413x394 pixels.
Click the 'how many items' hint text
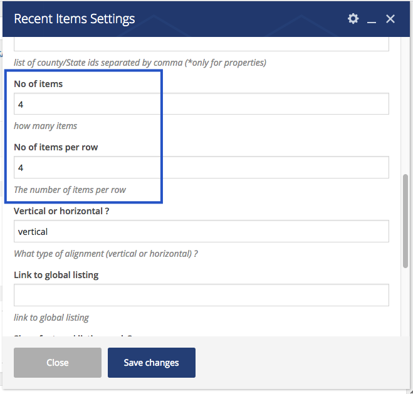[x=45, y=126]
